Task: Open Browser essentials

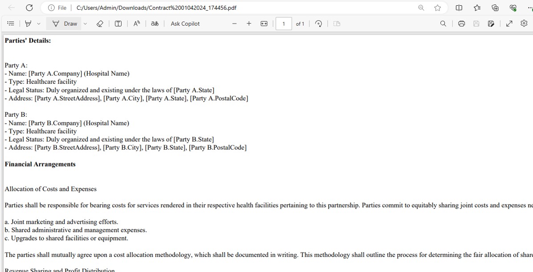Action: [x=513, y=8]
